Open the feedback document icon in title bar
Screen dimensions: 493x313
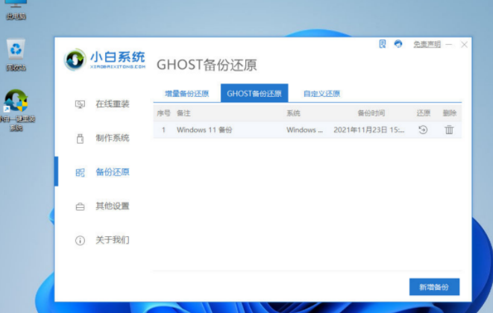(x=383, y=44)
